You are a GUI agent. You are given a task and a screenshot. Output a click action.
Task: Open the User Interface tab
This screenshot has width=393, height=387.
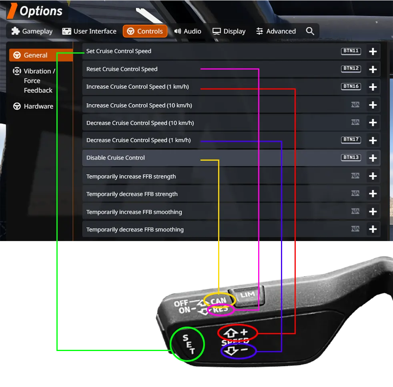tap(89, 31)
